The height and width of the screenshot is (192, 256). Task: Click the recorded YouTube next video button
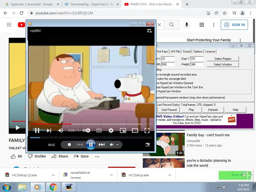pos(49,130)
